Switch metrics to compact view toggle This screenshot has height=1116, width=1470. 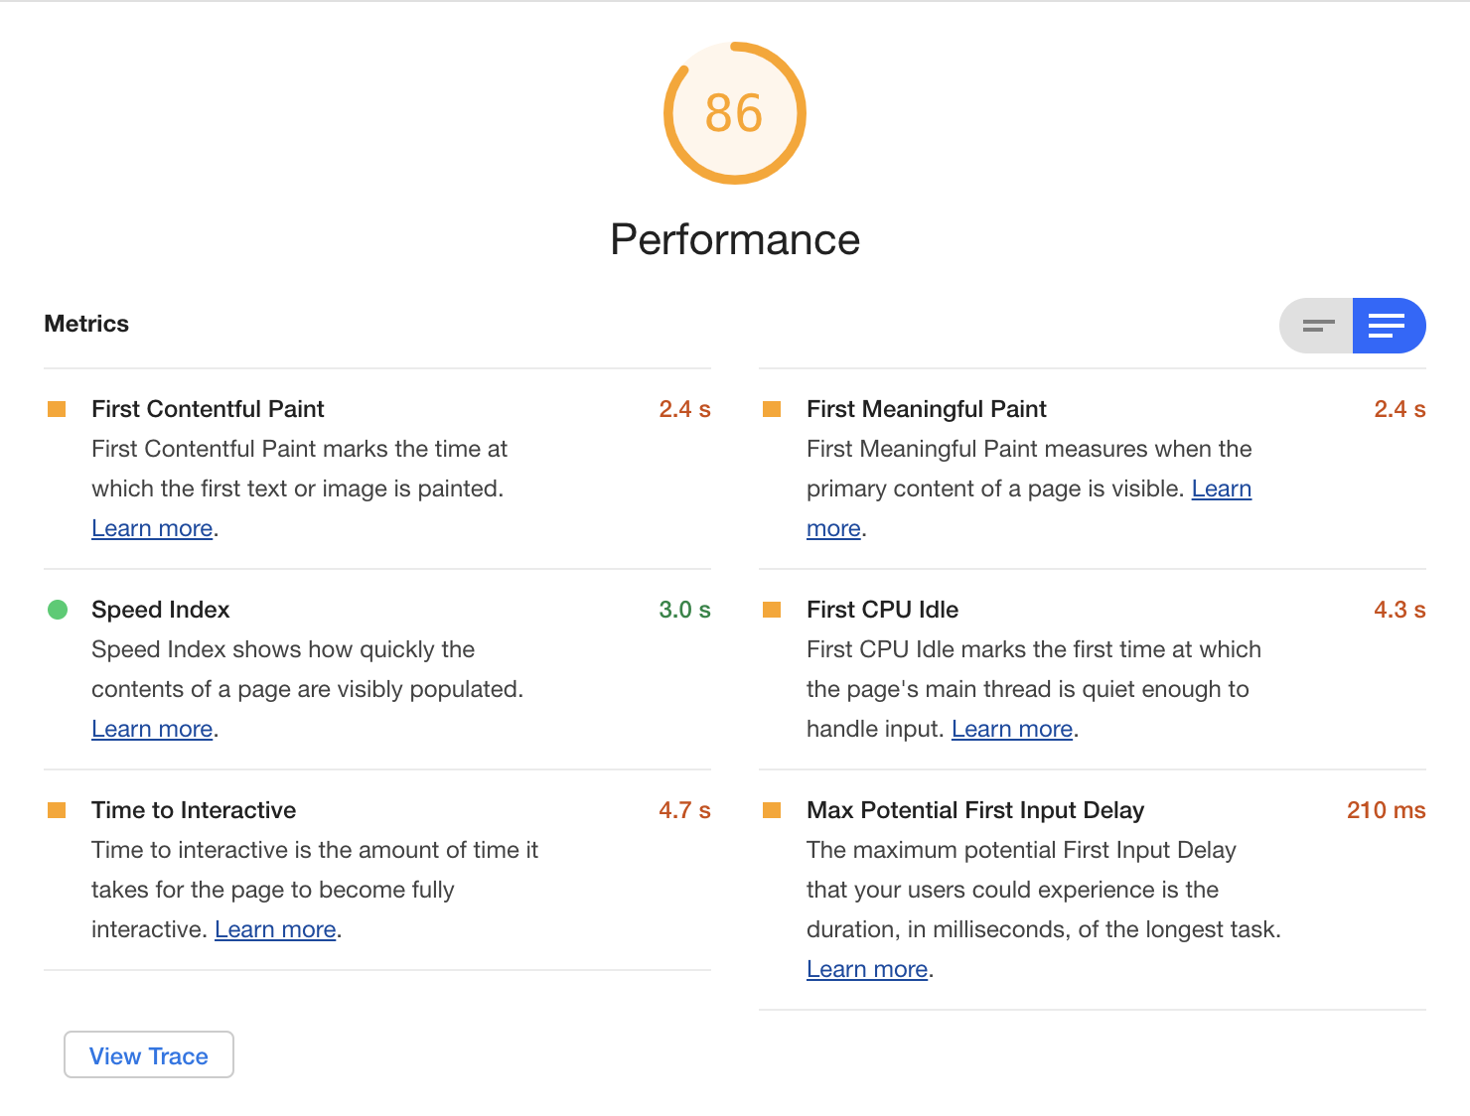pos(1317,326)
